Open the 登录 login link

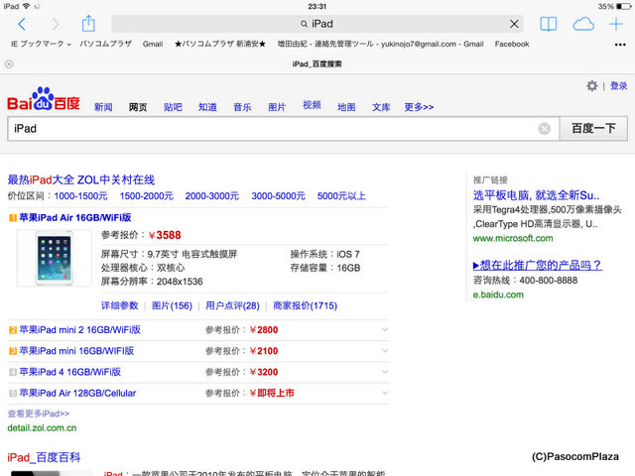click(x=618, y=86)
